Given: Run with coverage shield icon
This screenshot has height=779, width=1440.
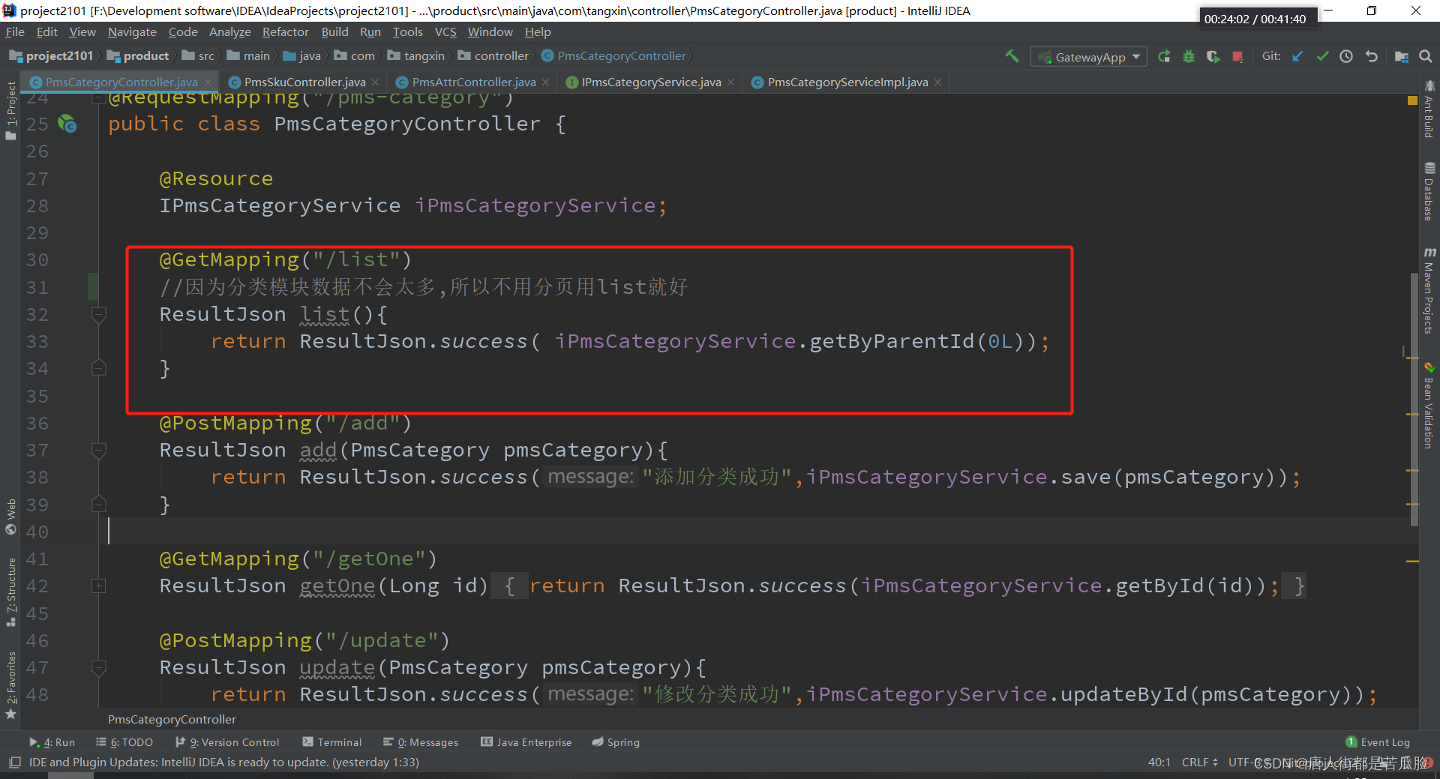Looking at the screenshot, I should pos(1213,56).
